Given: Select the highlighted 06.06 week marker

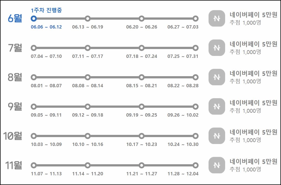Looking at the screenshot, I should click(x=33, y=19).
